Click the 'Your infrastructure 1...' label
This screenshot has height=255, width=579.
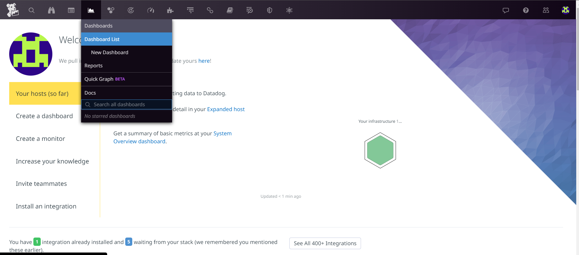click(380, 122)
